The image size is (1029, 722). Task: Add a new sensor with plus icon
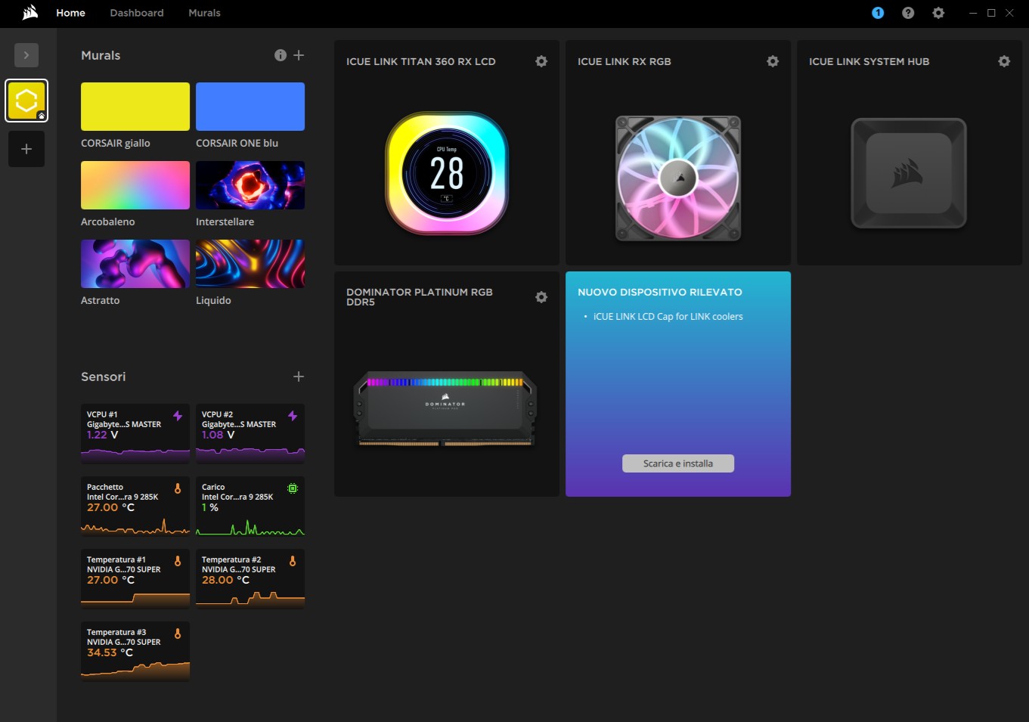(299, 376)
